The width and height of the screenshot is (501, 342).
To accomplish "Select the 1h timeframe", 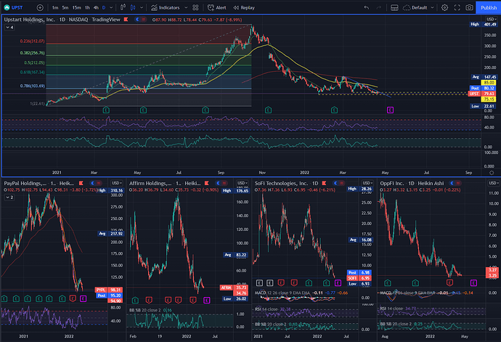I will tap(87, 8).
